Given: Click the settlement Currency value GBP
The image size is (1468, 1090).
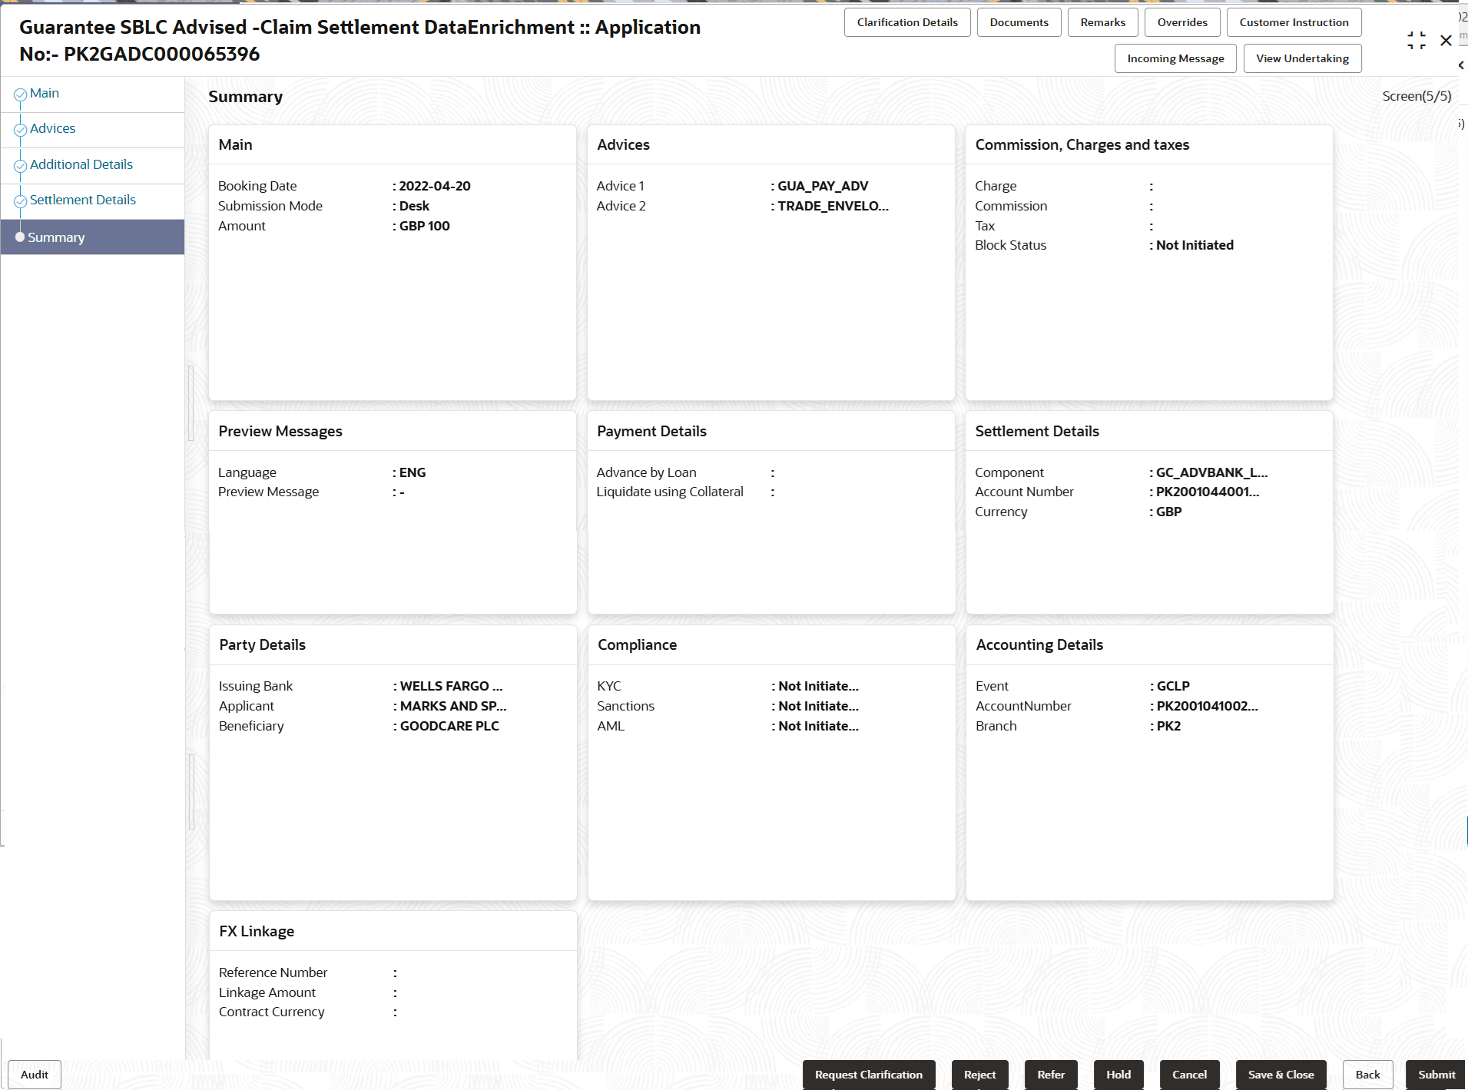Looking at the screenshot, I should point(1168,512).
